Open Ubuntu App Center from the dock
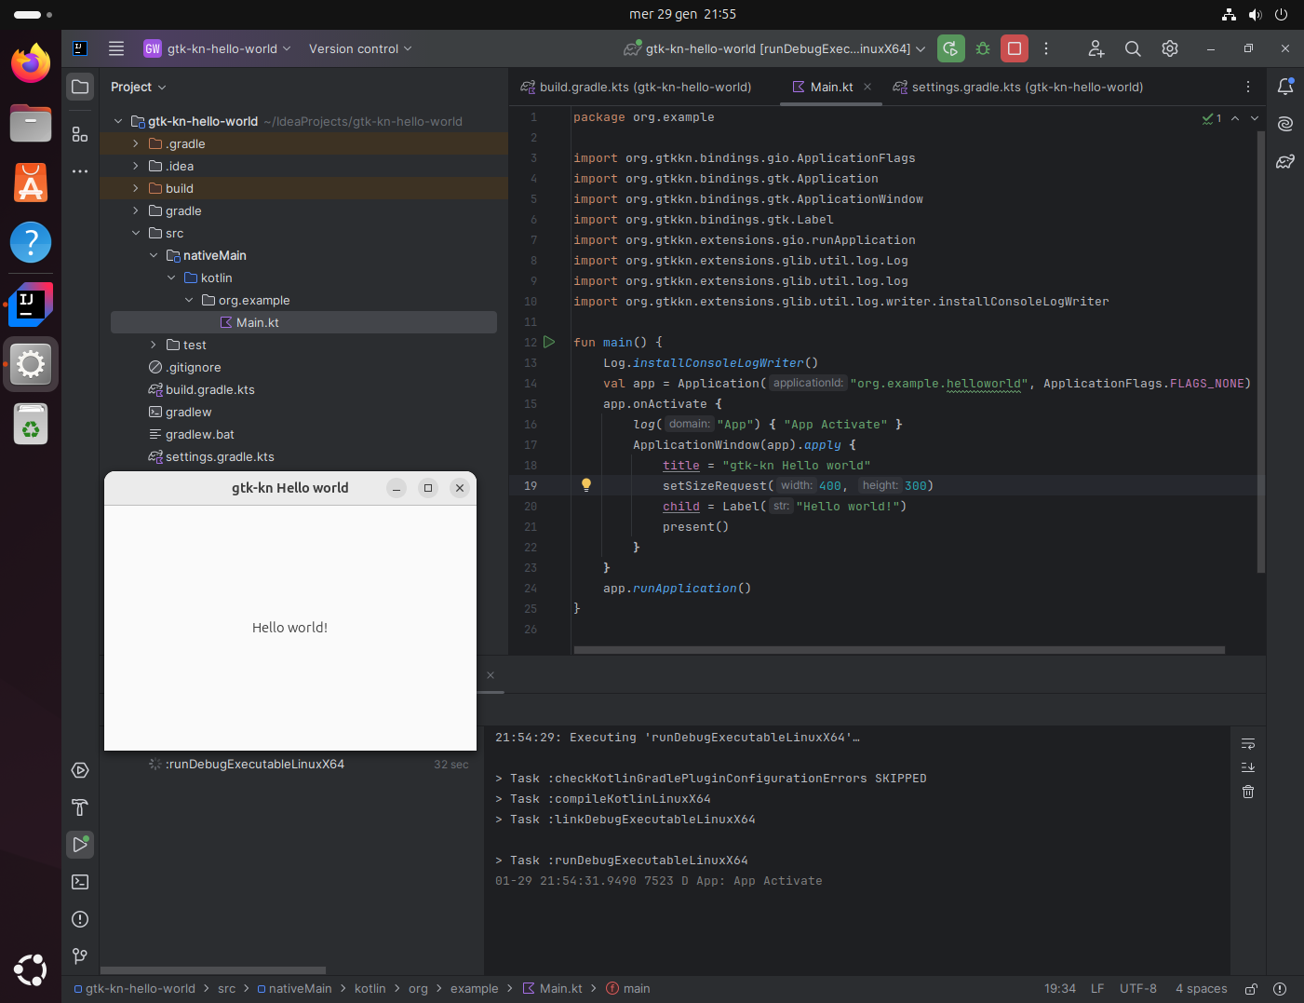The height and width of the screenshot is (1003, 1304). pyautogui.click(x=31, y=183)
